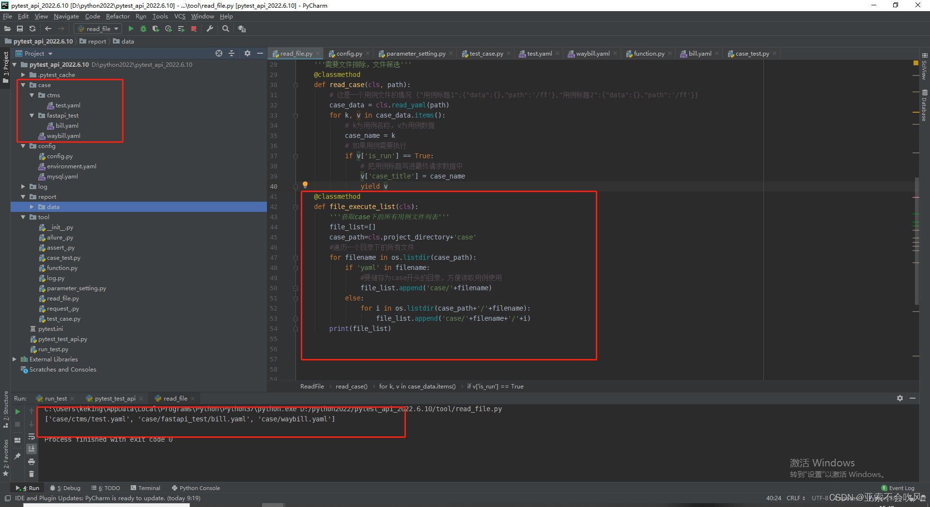Open Project panel gear options
The width and height of the screenshot is (930, 507).
pyautogui.click(x=248, y=53)
